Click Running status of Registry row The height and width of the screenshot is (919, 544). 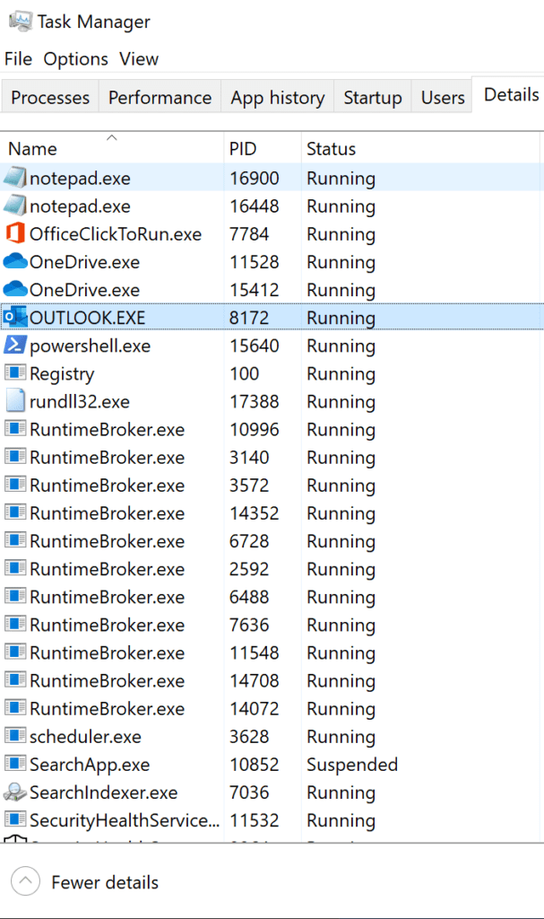click(341, 374)
